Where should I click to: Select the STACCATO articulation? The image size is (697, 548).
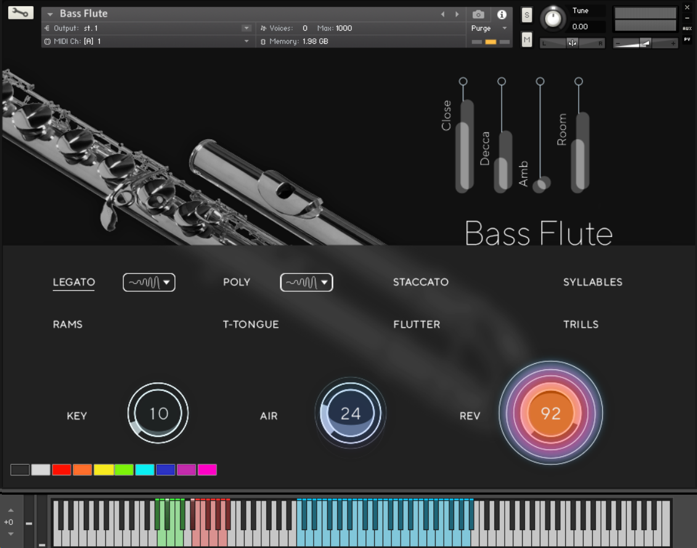pos(420,282)
